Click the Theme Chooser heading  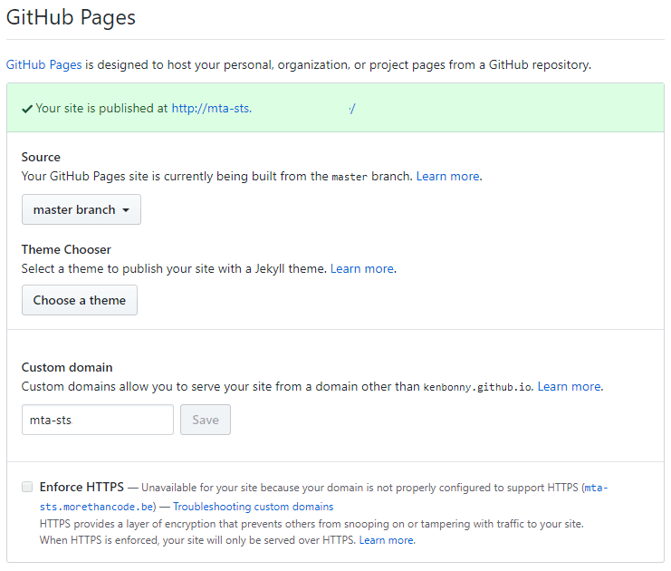click(66, 249)
